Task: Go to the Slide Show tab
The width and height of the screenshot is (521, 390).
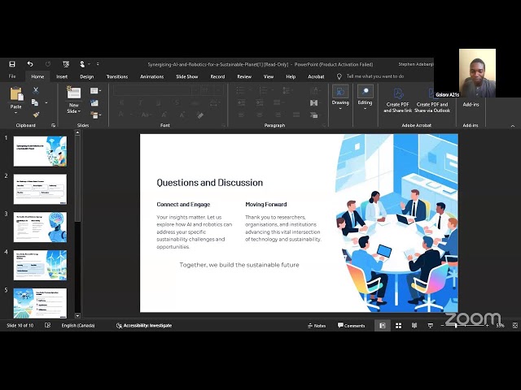Action: 186,76
